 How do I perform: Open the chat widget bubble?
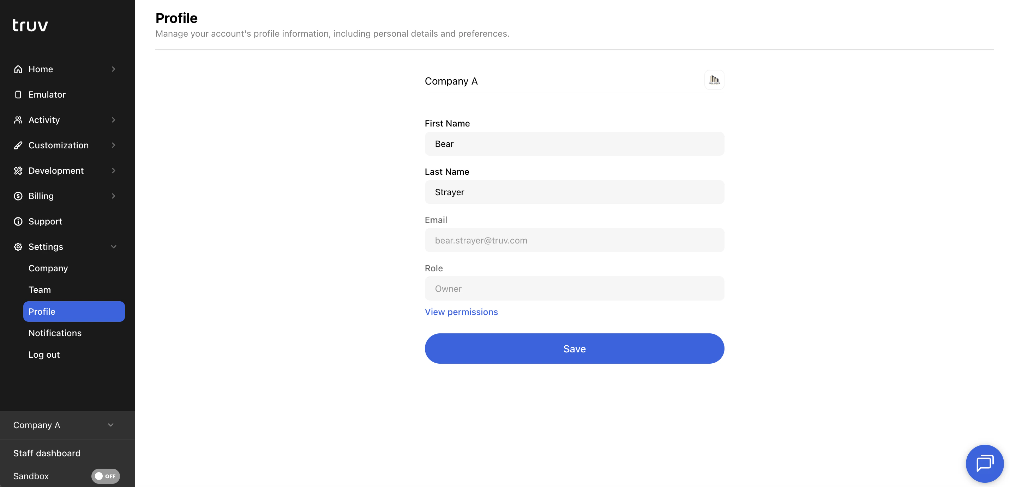(x=985, y=463)
